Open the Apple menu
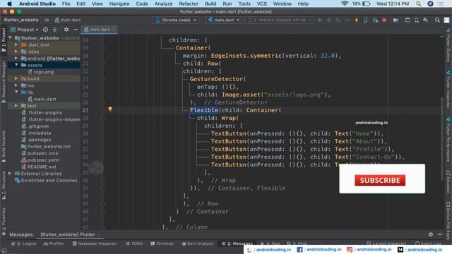Viewport: 452px width, 254px height. point(9,4)
